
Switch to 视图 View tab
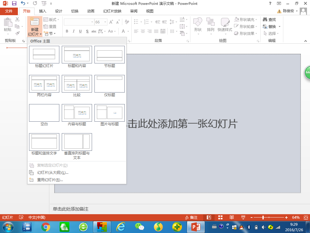point(150,11)
